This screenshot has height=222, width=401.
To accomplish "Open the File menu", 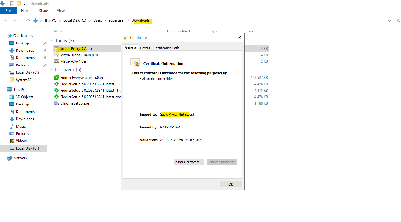I will coord(8,11).
